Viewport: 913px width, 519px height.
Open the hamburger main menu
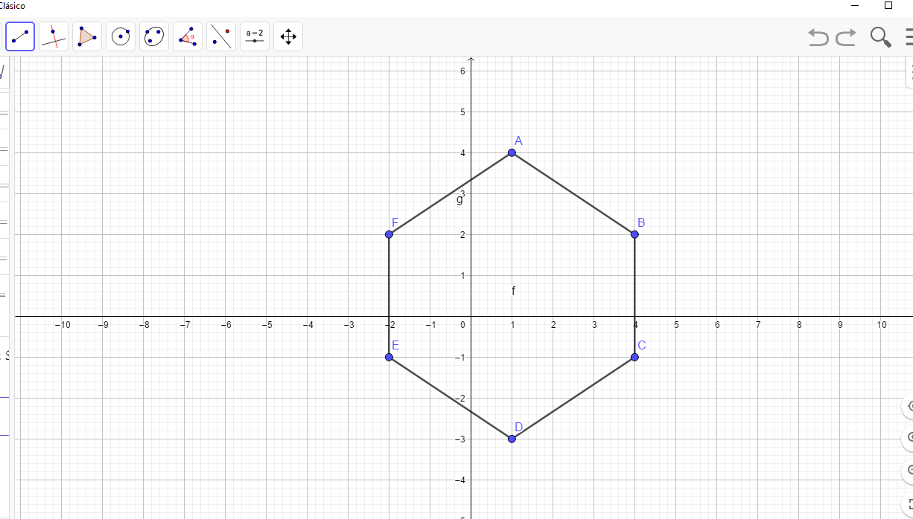[x=909, y=36]
